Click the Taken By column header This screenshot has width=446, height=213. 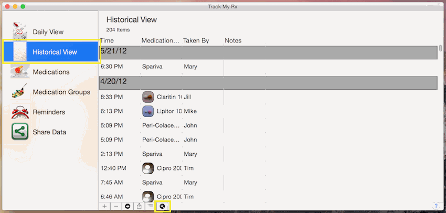(196, 40)
